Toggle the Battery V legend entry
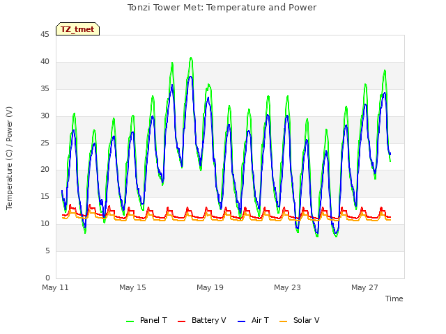The height and width of the screenshot is (334, 446). tap(201, 320)
